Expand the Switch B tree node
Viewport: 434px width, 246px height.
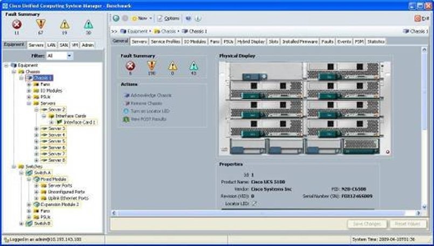point(21,223)
